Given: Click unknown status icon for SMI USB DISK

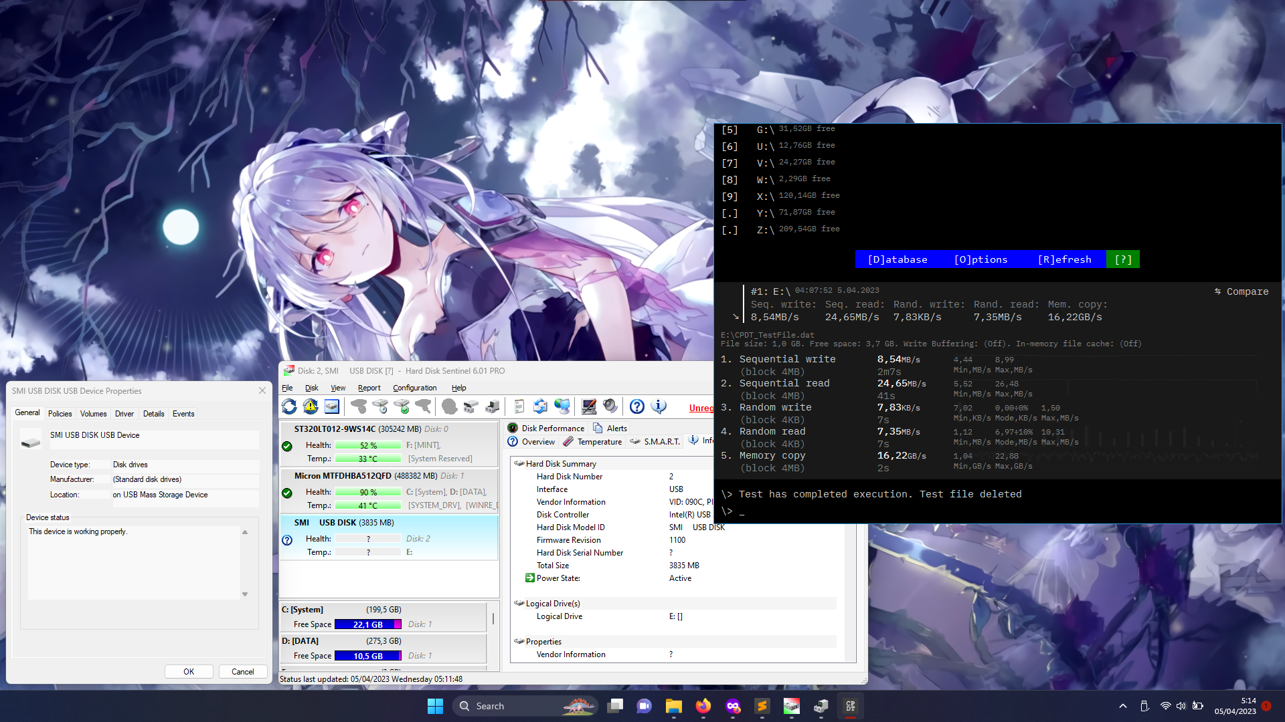Looking at the screenshot, I should (x=287, y=540).
